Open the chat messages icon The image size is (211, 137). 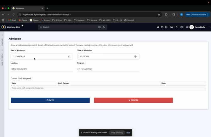coord(171,27)
